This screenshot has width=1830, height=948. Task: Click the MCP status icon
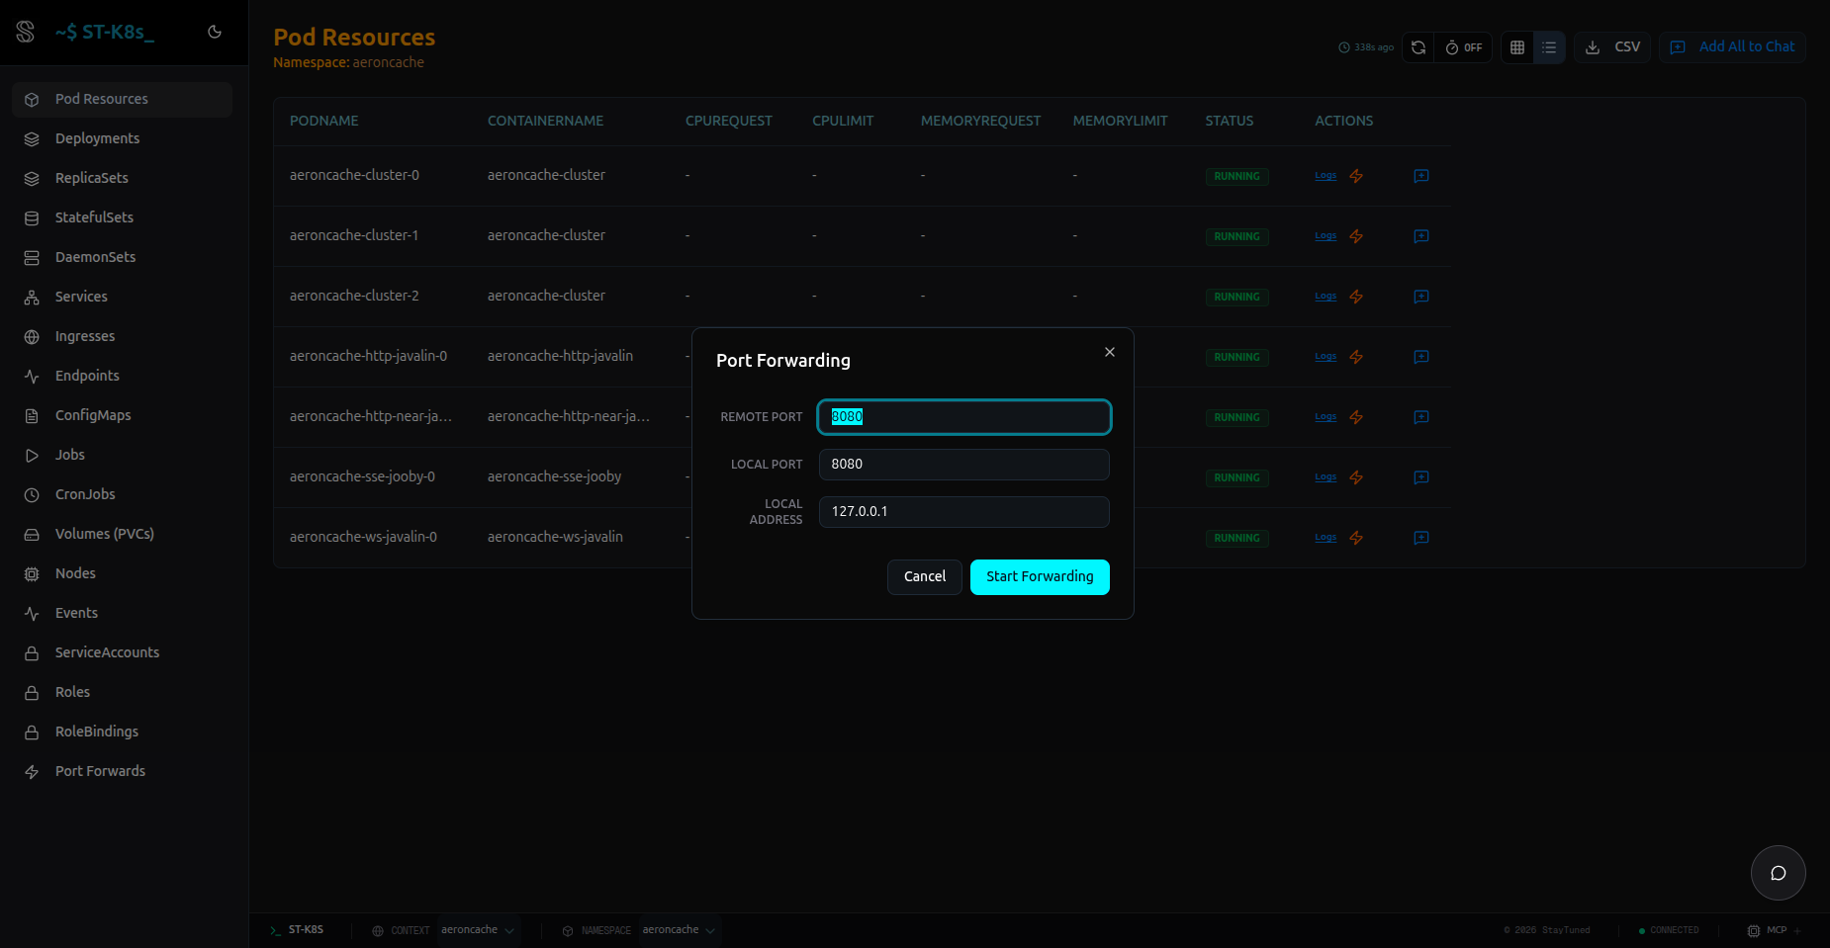(x=1754, y=931)
